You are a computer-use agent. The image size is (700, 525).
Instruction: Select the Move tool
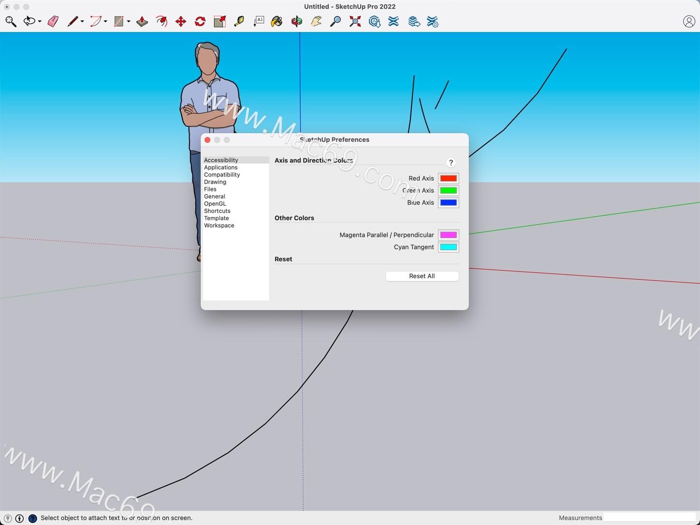[181, 21]
